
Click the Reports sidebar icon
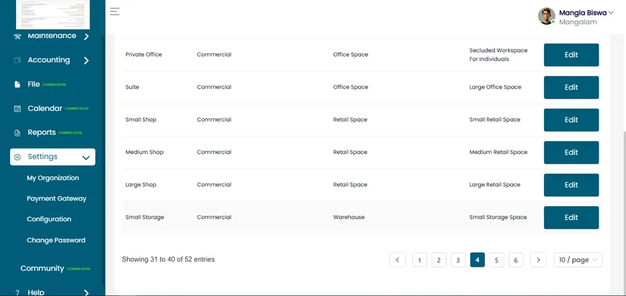17,133
